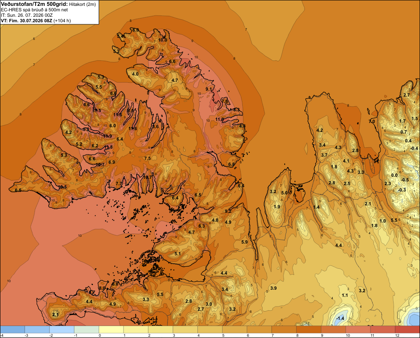Click the '3.9' temperature value on the map
Viewport: 420px width, 338px height.
pos(273,288)
